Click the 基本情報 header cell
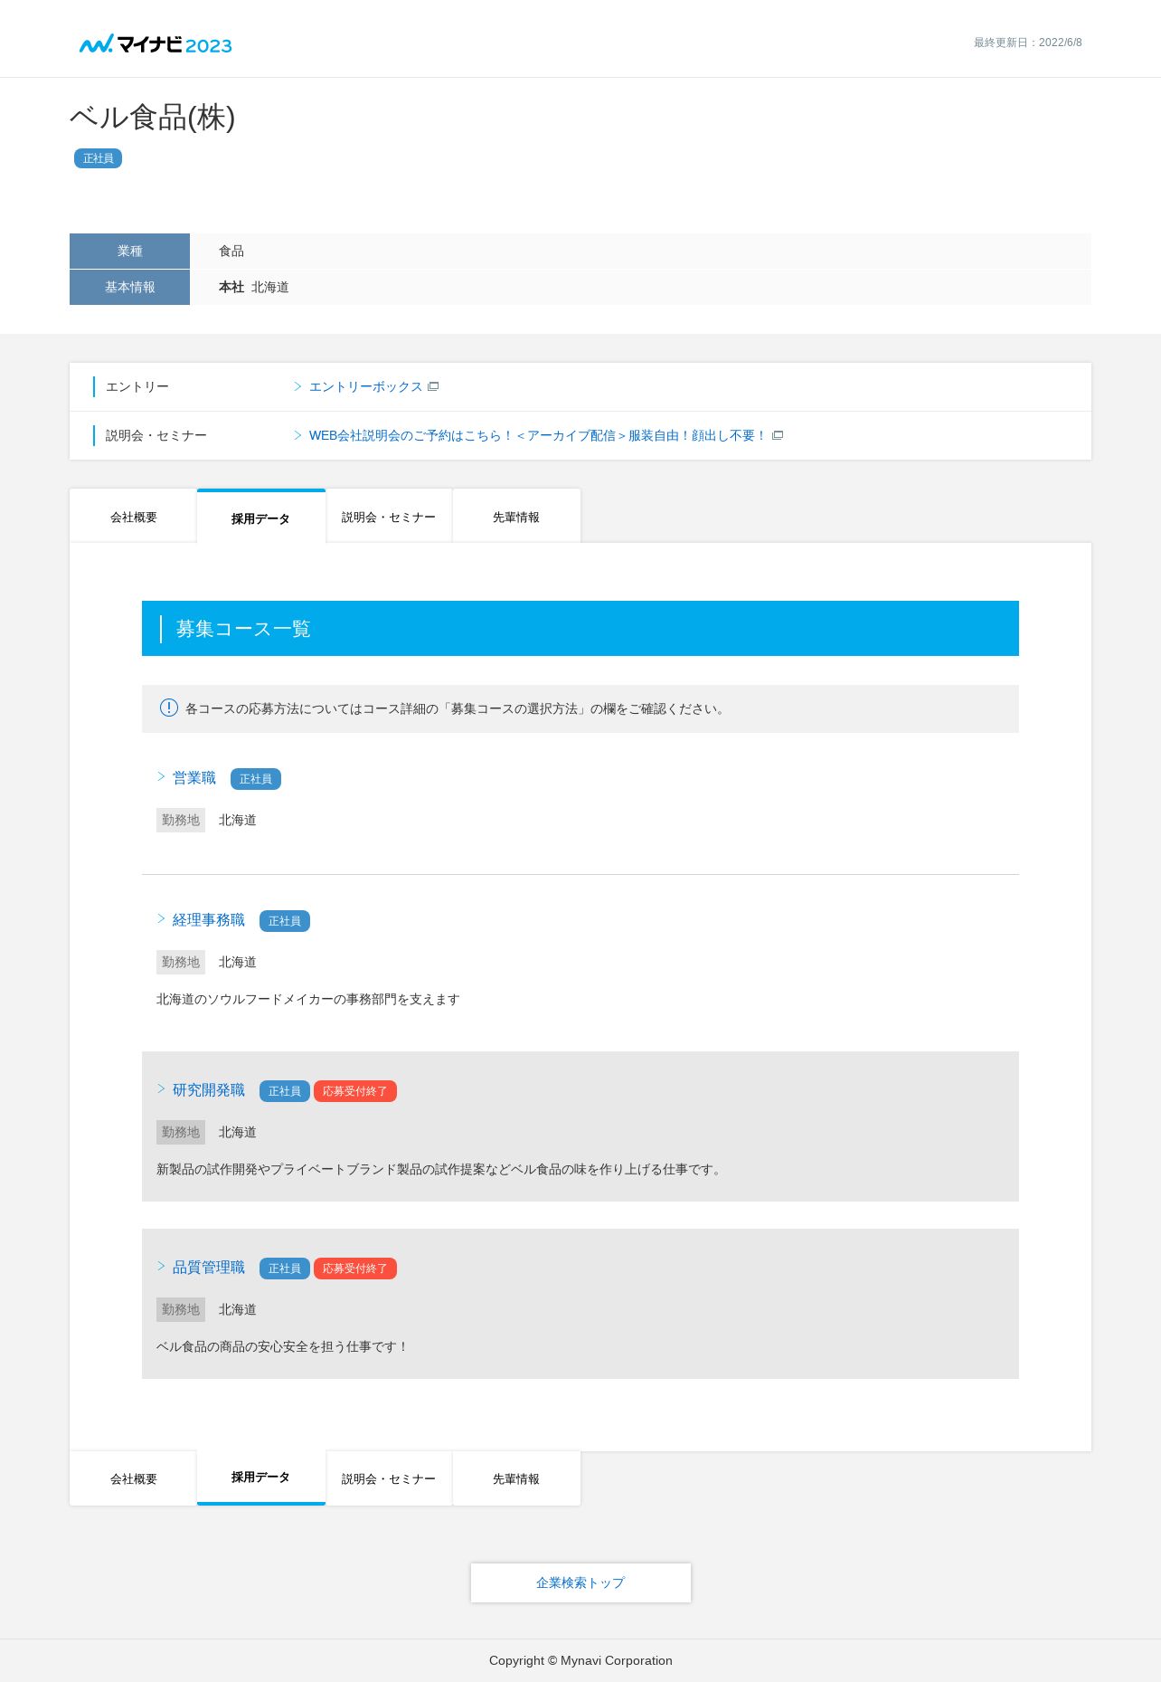1161x1682 pixels. coord(129,287)
